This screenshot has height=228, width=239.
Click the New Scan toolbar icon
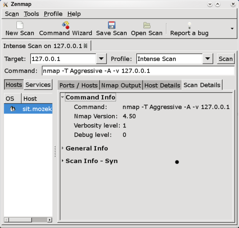click(20, 25)
